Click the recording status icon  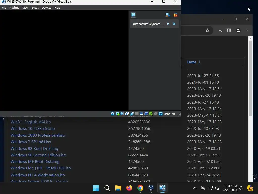[x=146, y=114]
